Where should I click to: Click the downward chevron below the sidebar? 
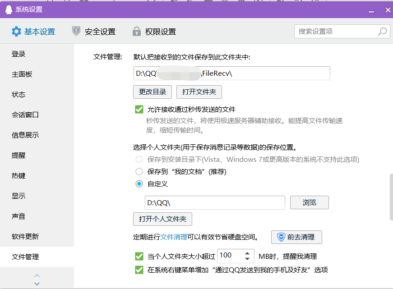tap(37, 284)
